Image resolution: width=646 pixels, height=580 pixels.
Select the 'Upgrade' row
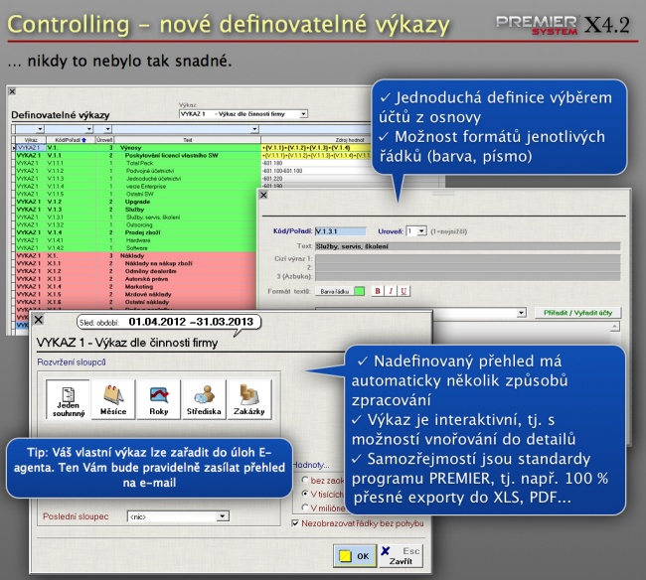(x=138, y=202)
